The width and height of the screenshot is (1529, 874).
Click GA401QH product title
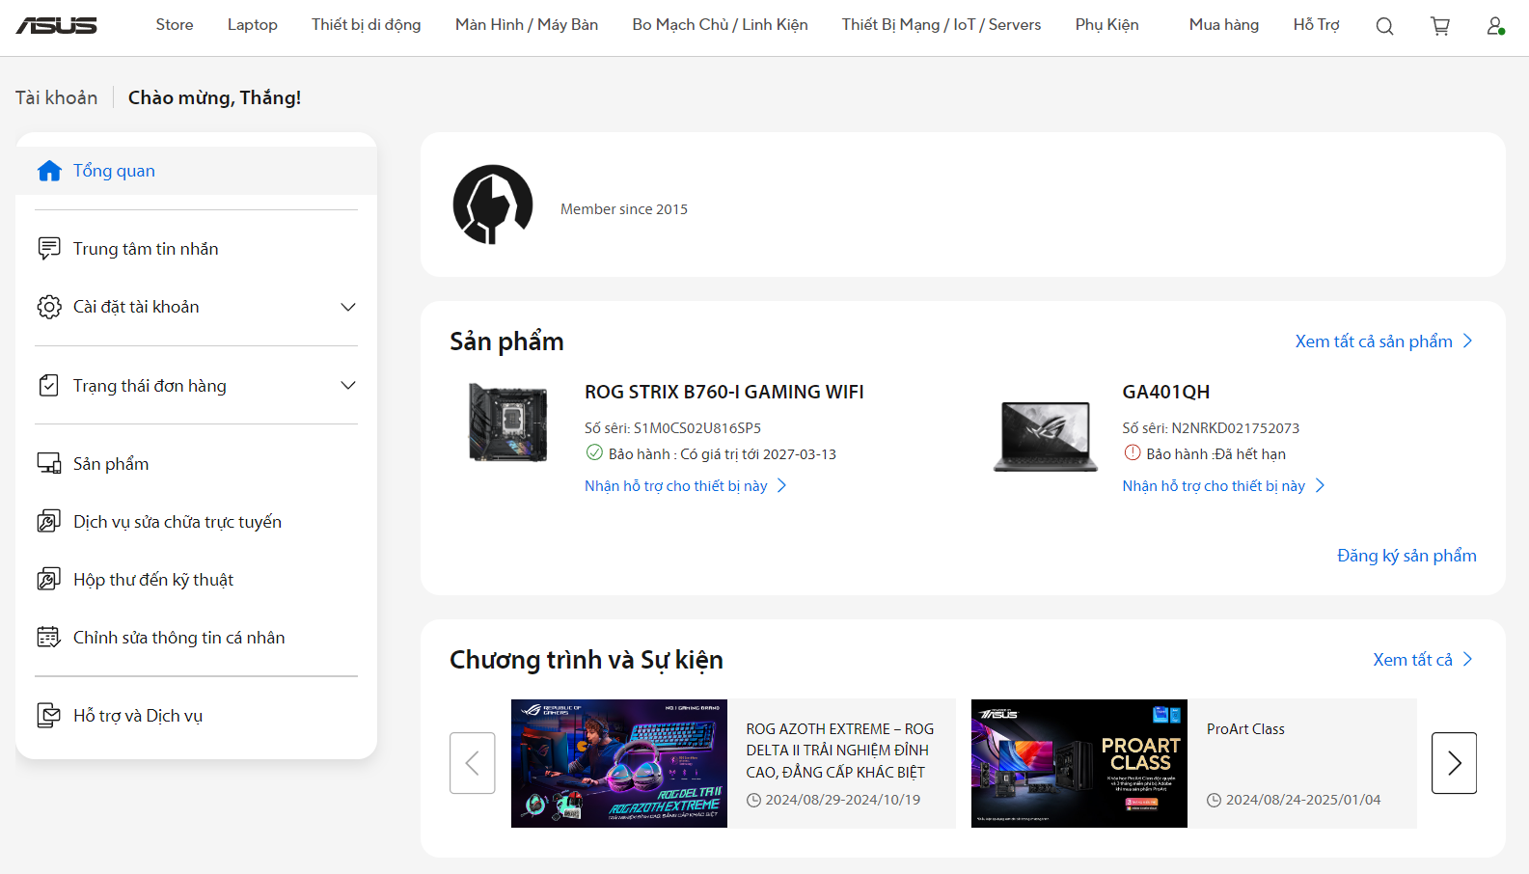pos(1166,393)
